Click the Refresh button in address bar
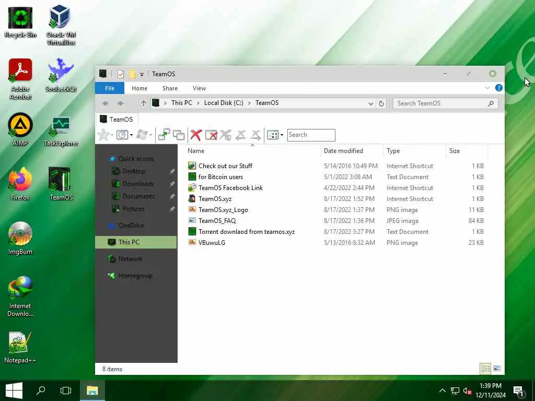Screen dimensions: 535x401 tap(381, 103)
